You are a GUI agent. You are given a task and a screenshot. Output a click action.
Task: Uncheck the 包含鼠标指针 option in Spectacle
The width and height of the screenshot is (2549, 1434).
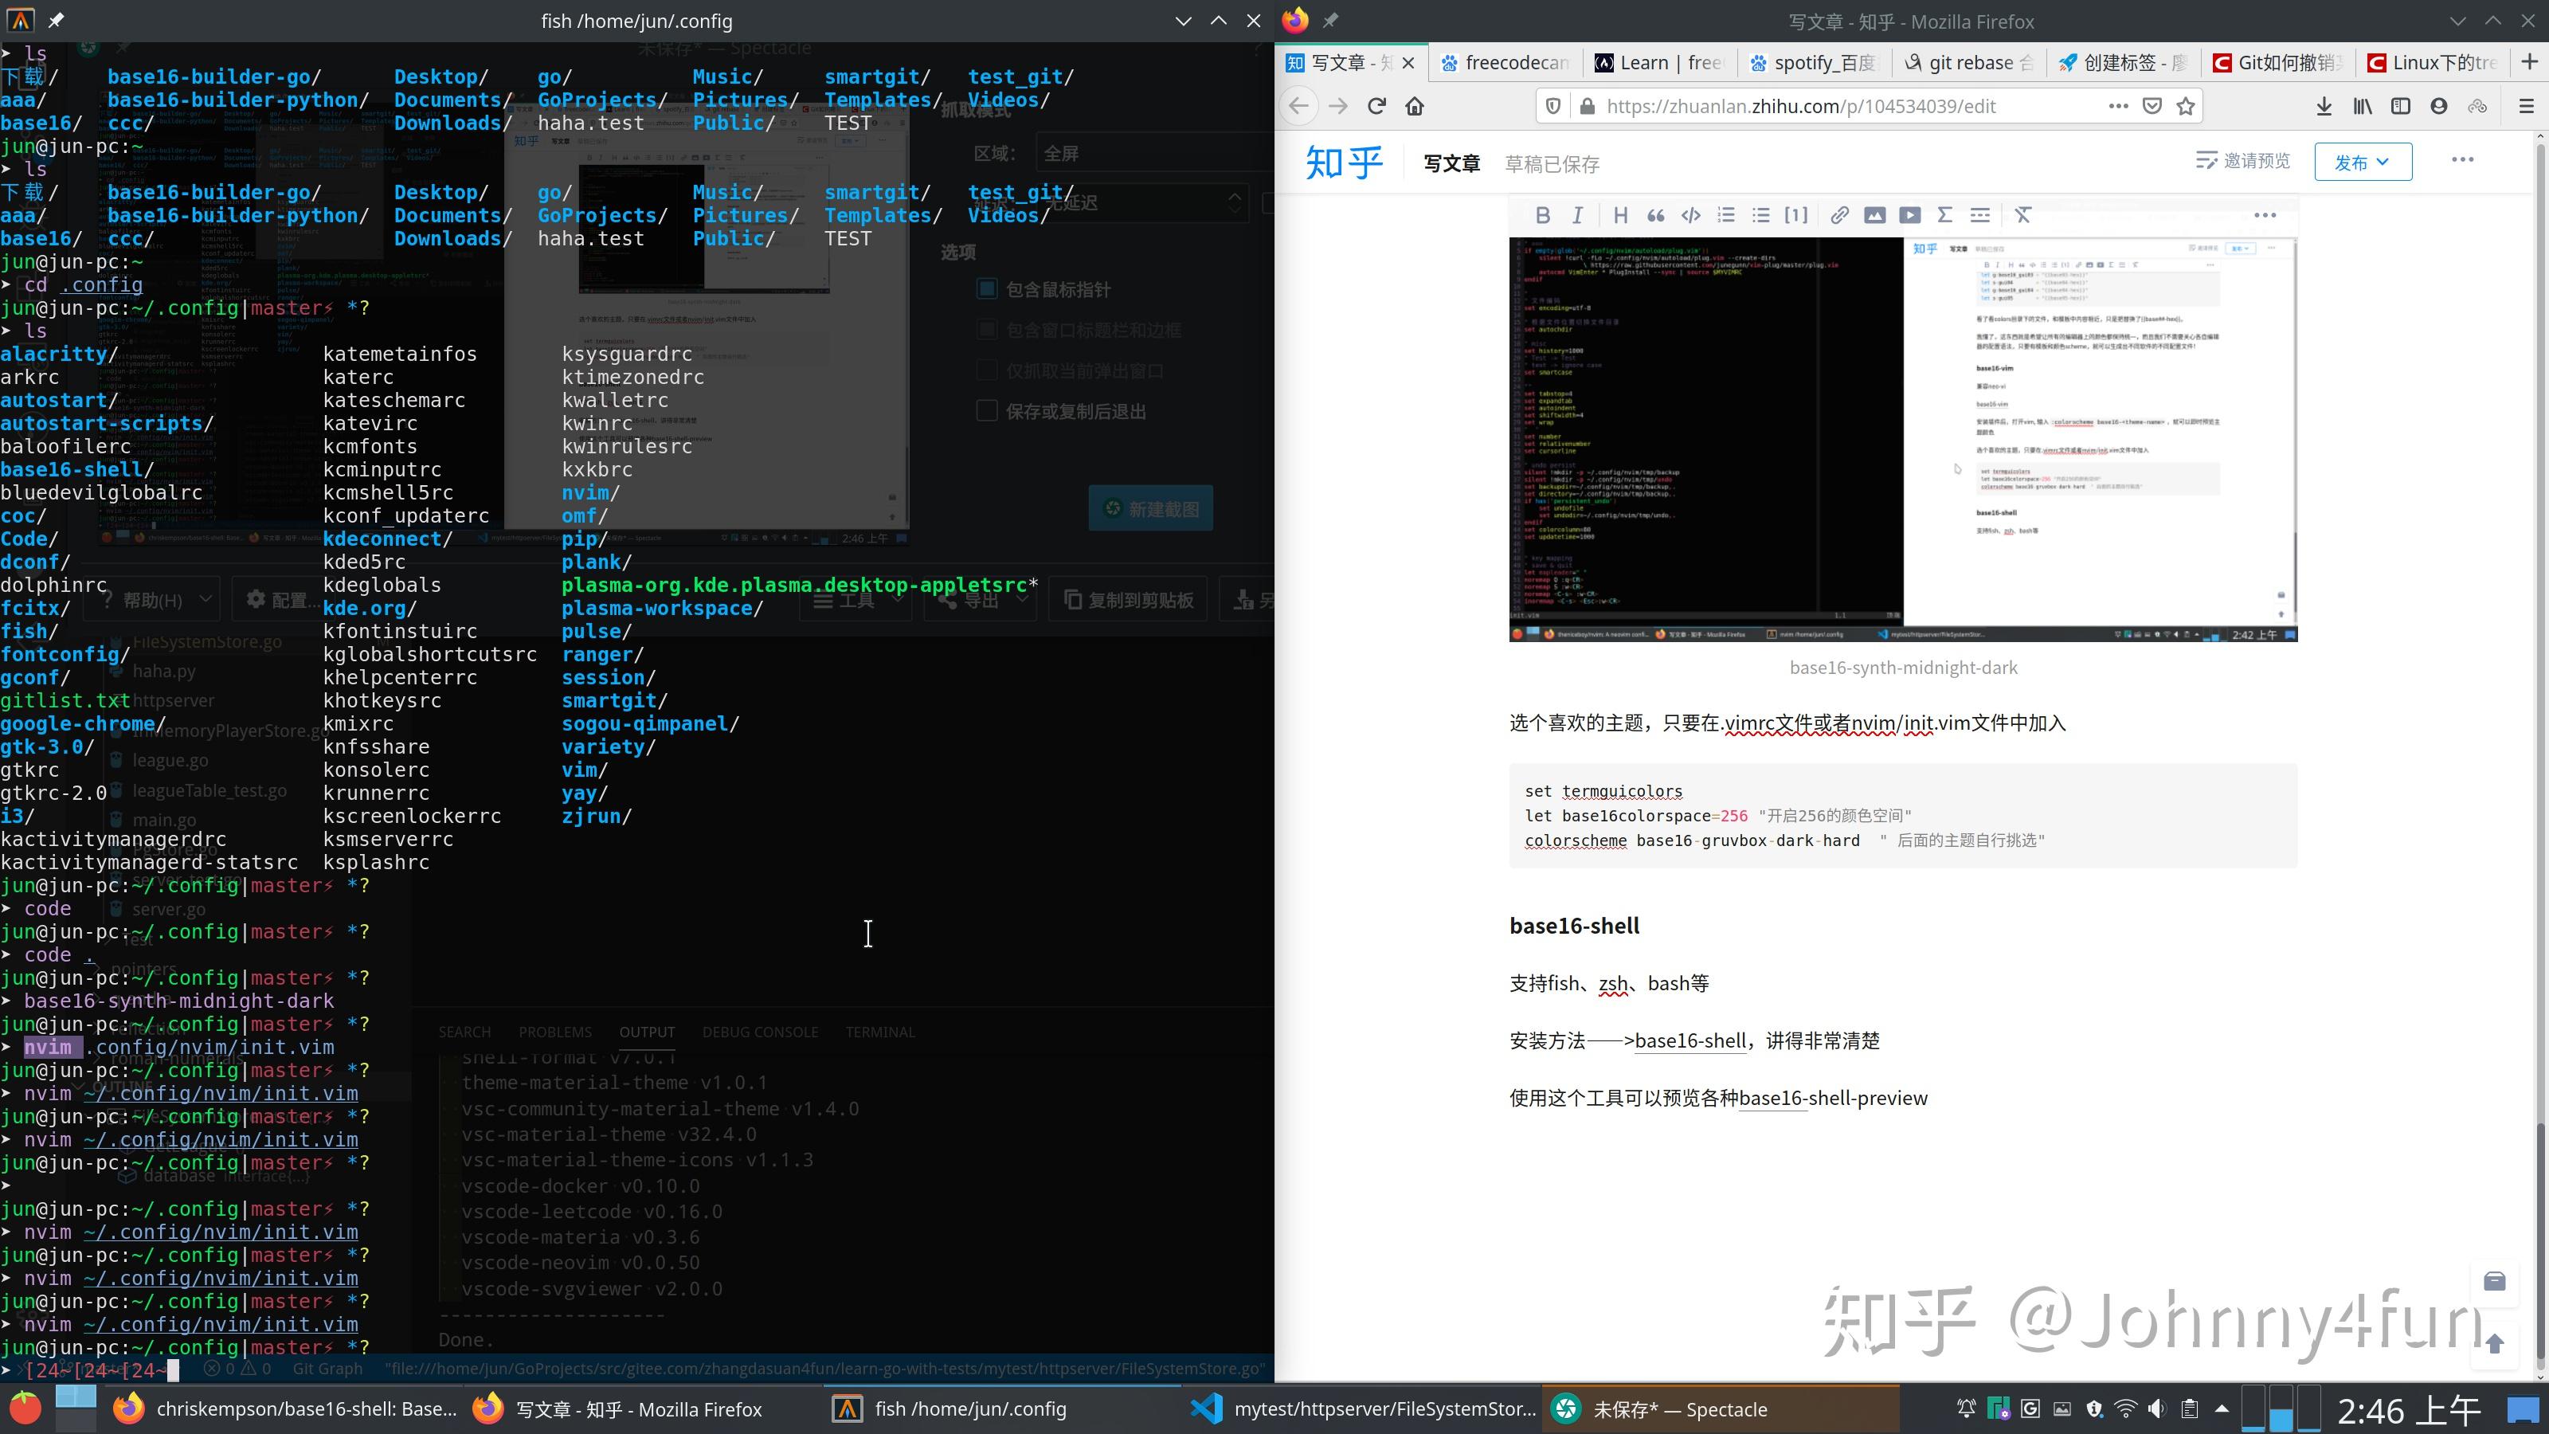[987, 288]
